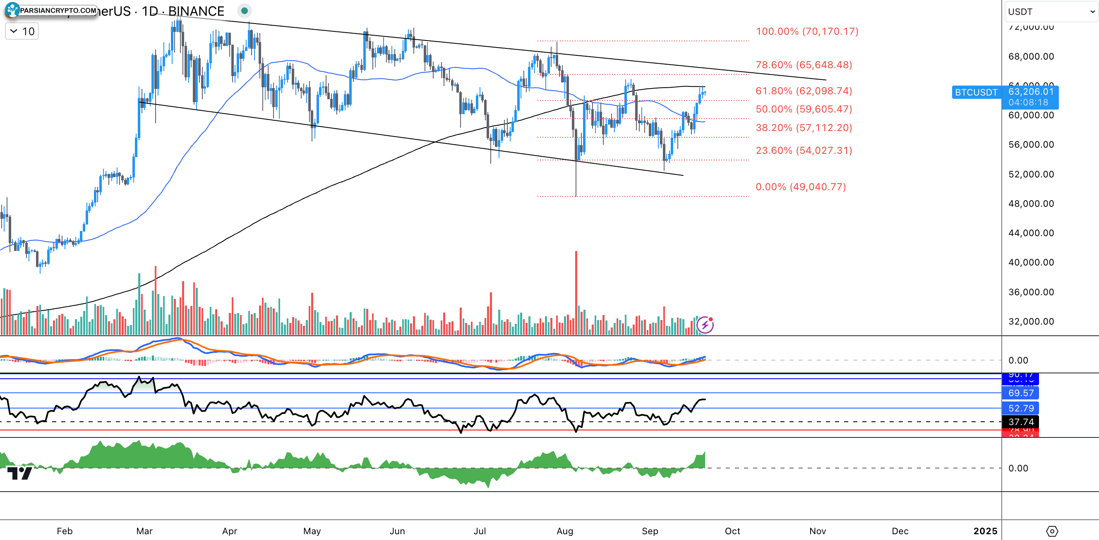
Task: Click the 40,000.00 price axis label
Action: point(1031,263)
